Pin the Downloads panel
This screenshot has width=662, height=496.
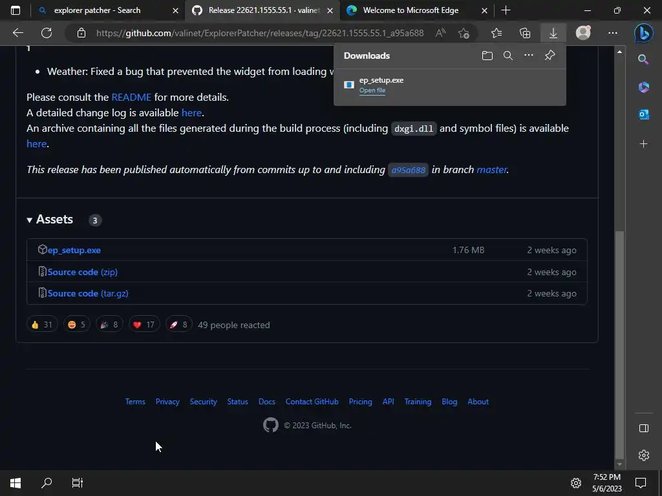click(x=550, y=56)
